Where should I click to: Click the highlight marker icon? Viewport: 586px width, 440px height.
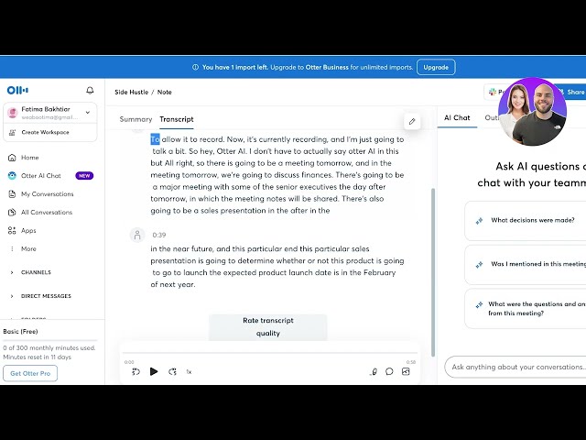(374, 371)
